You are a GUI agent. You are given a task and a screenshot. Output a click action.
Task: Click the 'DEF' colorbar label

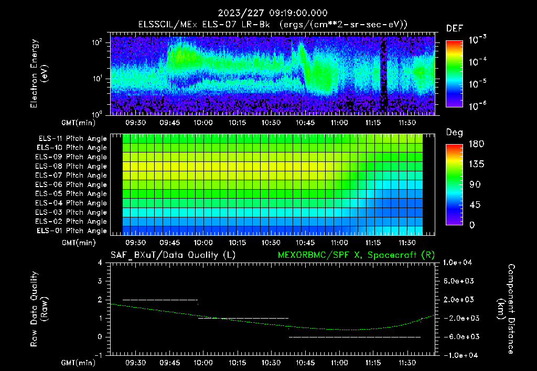pyautogui.click(x=455, y=28)
